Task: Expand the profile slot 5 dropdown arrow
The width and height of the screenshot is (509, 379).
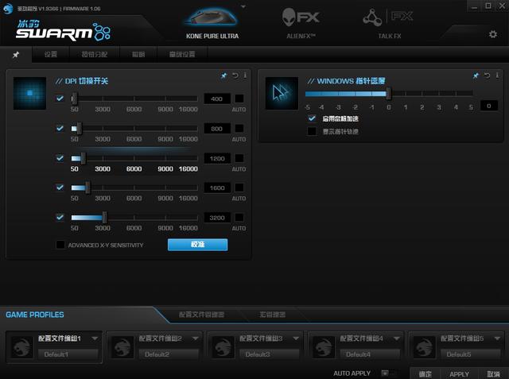Action: pyautogui.click(x=497, y=338)
